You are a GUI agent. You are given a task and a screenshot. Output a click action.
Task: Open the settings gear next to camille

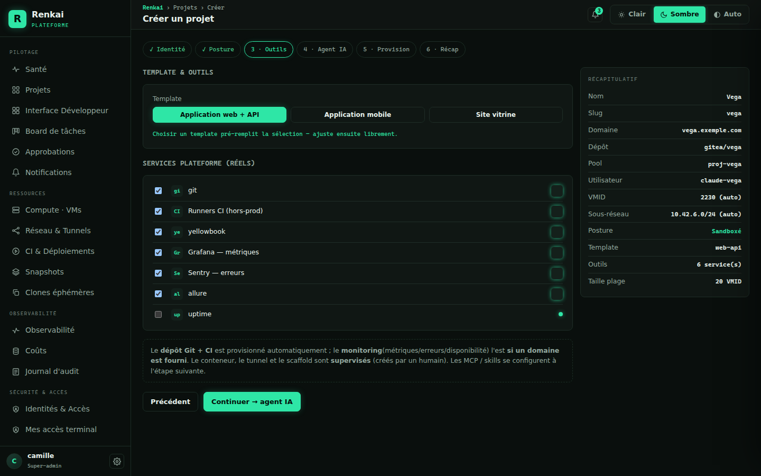tap(117, 461)
